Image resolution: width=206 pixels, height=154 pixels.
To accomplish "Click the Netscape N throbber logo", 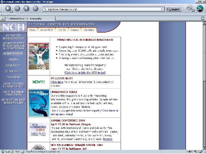I will [x=200, y=8].
